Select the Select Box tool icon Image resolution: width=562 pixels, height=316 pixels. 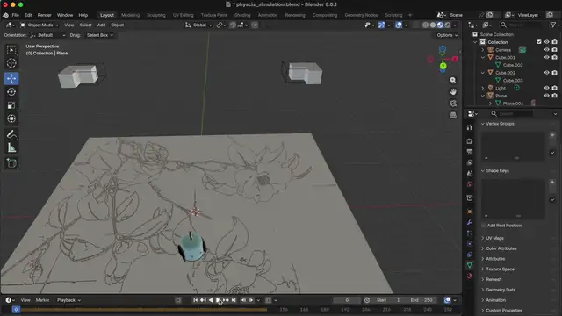click(x=11, y=50)
